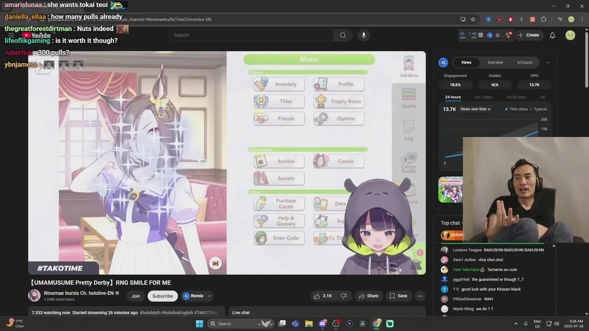Screen dimensions: 589x331
Task: Select the 24 hours range tab
Action: point(453,97)
